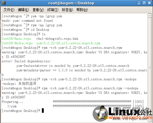Open the 帮助(H) menu
Viewport: 153px width, 123px height.
[x=82, y=10]
